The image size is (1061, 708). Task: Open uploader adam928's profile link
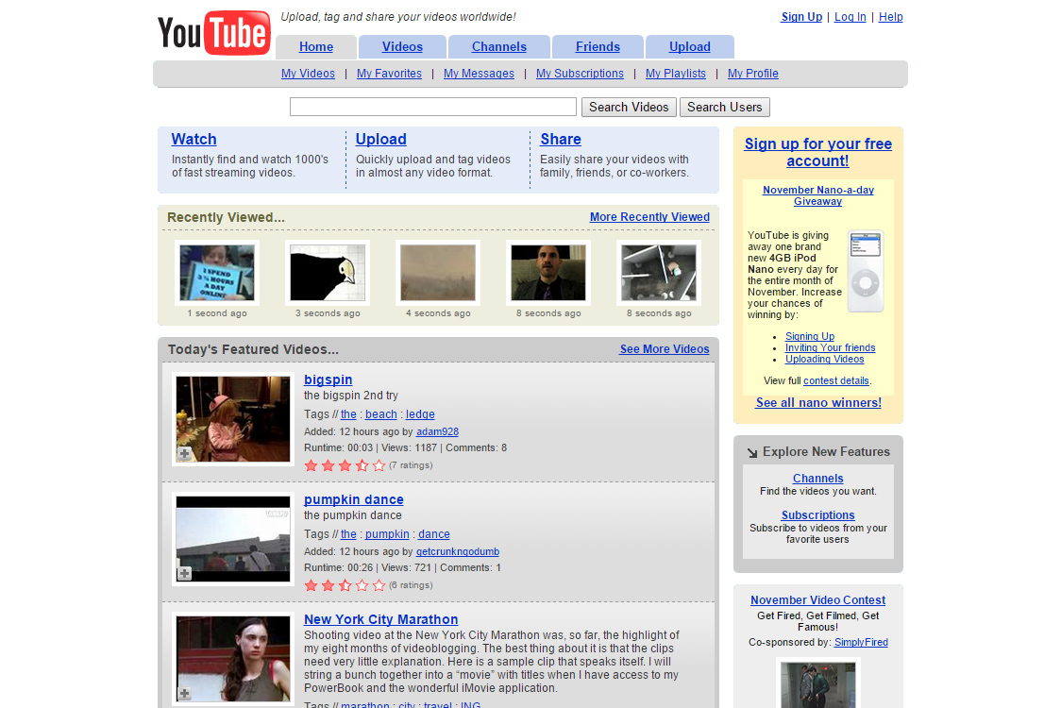point(437,431)
